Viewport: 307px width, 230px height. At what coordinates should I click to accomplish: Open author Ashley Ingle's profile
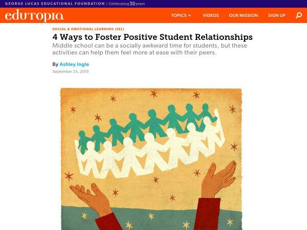[74, 64]
